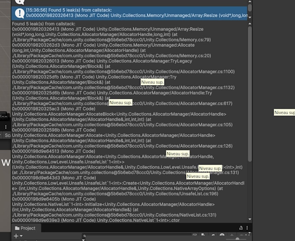
Task: Open the Project panel three-dot options menu
Action: pyautogui.click(x=247, y=228)
